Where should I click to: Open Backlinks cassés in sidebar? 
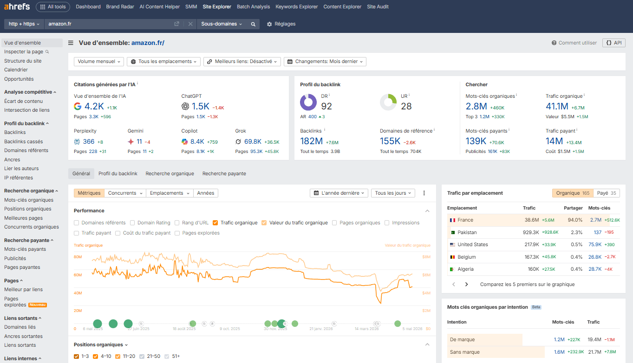tap(24, 142)
